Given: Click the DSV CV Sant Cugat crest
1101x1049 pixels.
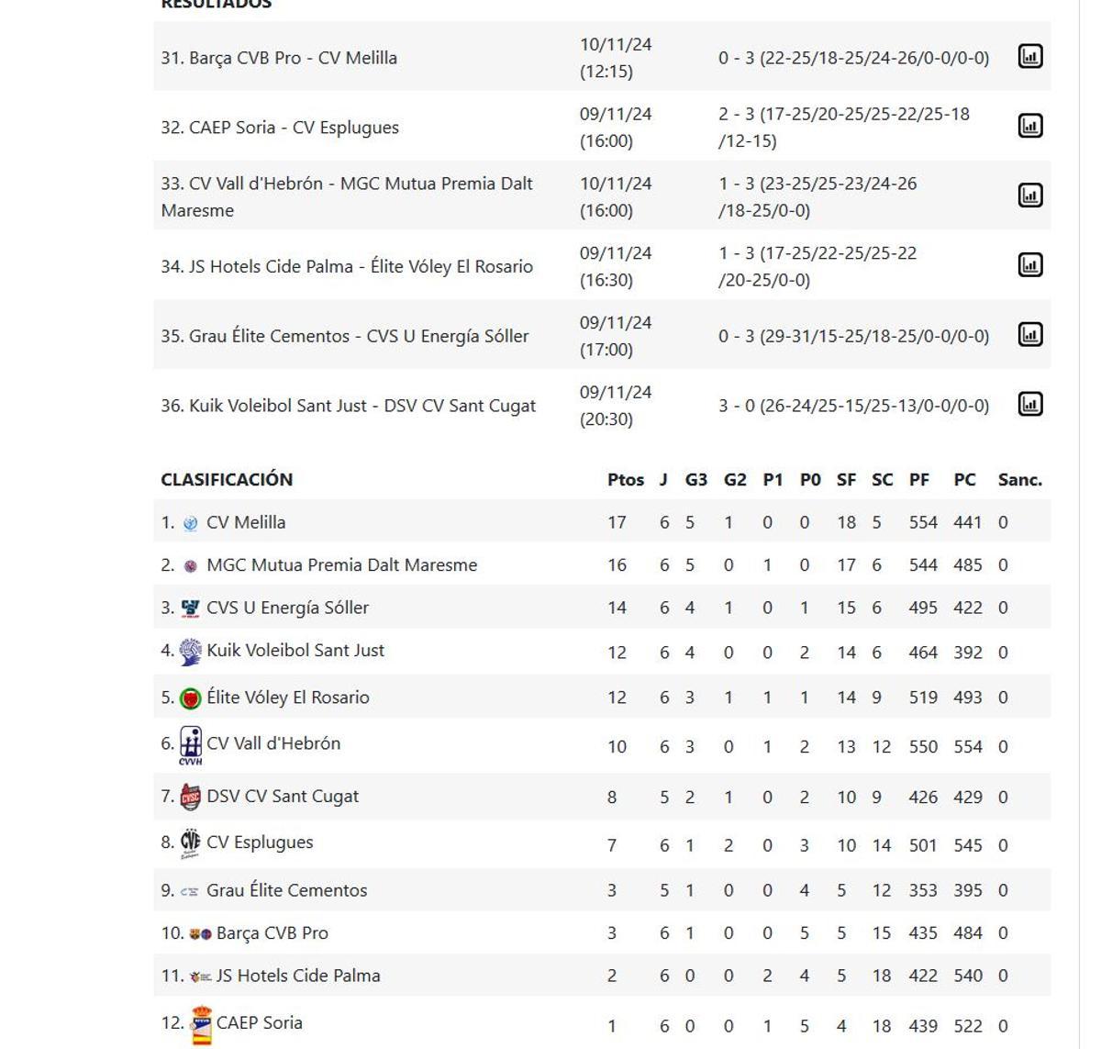Looking at the screenshot, I should click(190, 796).
